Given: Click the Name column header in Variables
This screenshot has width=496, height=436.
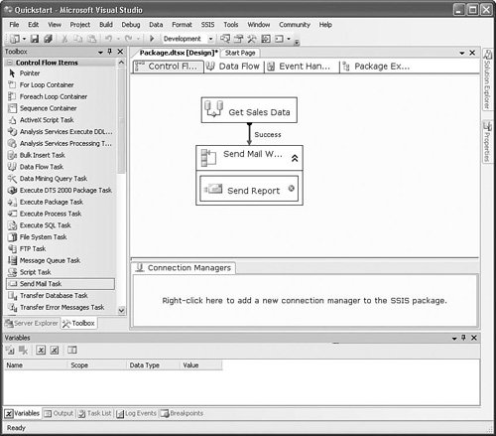Looking at the screenshot, I should click(36, 365).
